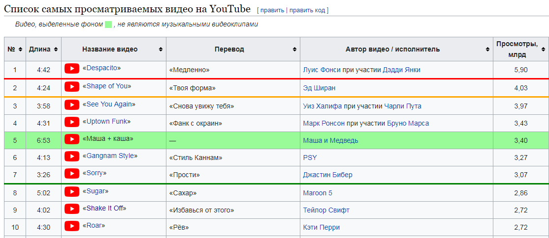549x238 pixels.
Task: Open YouTube icon next to Sorry
Action: (x=72, y=173)
